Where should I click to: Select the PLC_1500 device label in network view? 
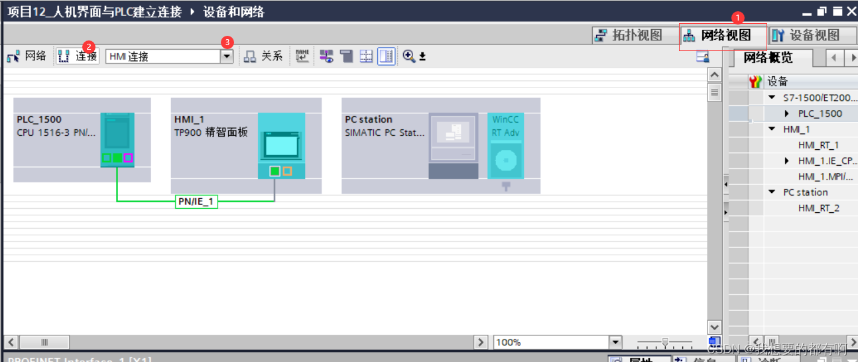pos(39,119)
